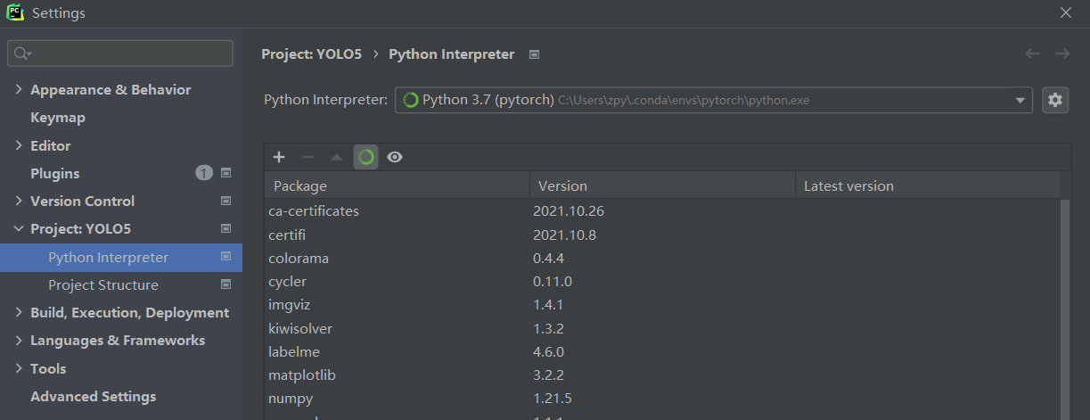Image resolution: width=1090 pixels, height=420 pixels.
Task: Open the Python Interpreter dropdown arrow
Action: click(1020, 100)
